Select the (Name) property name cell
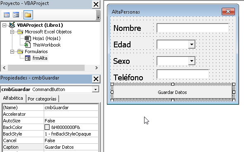The image size is (244, 152). pos(23,108)
